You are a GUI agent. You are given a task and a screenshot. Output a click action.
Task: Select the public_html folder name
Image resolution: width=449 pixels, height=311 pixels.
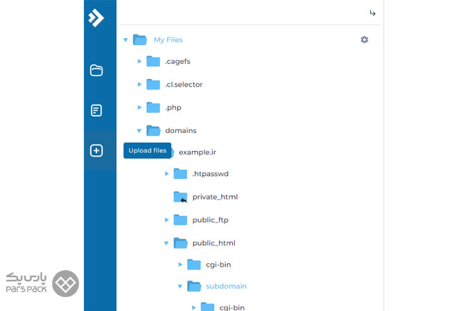coord(213,243)
